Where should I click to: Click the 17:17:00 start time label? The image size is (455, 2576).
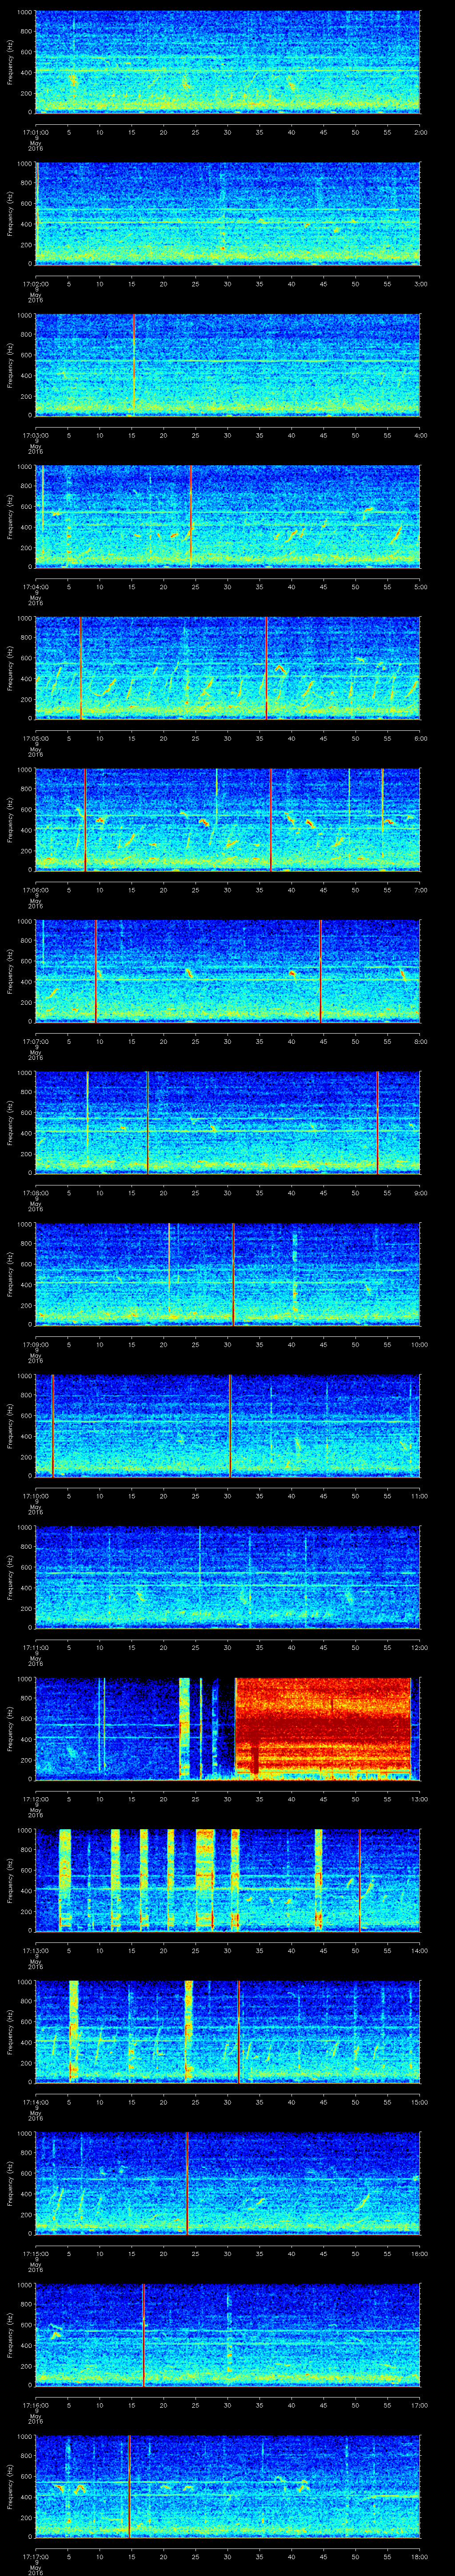pos(36,2556)
